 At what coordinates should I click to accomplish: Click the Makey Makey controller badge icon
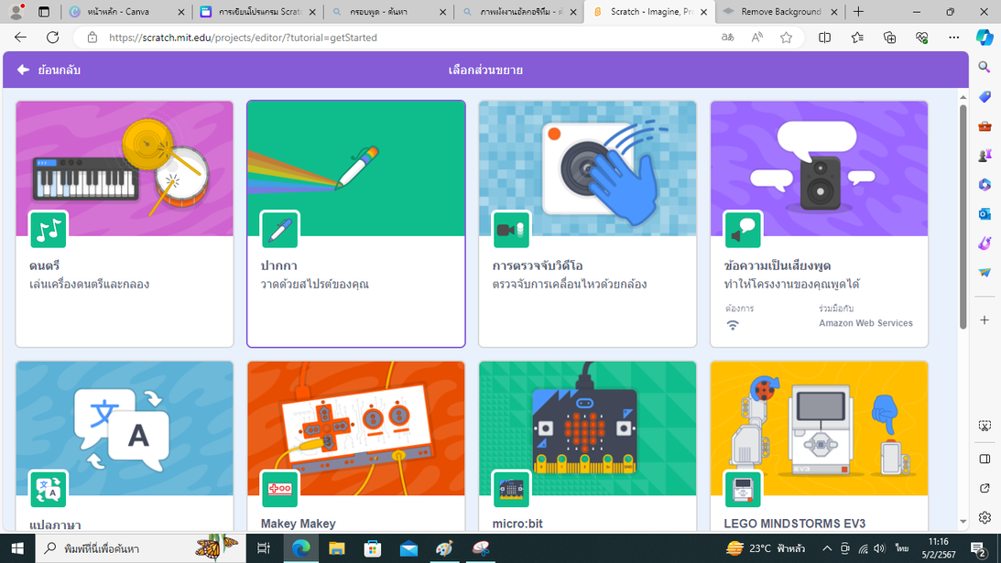click(x=279, y=490)
